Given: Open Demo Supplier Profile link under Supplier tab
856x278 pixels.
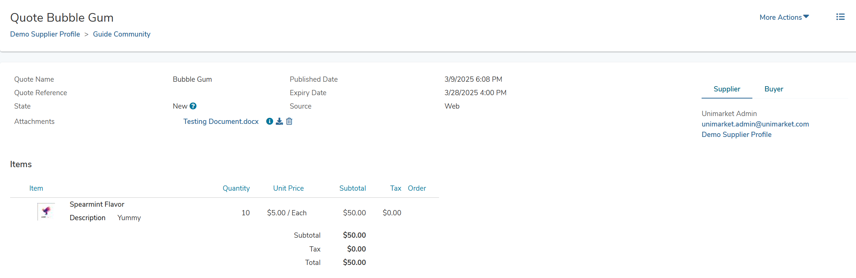Looking at the screenshot, I should coord(736,134).
